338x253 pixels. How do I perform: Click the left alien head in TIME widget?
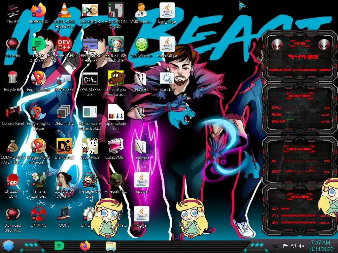[277, 45]
